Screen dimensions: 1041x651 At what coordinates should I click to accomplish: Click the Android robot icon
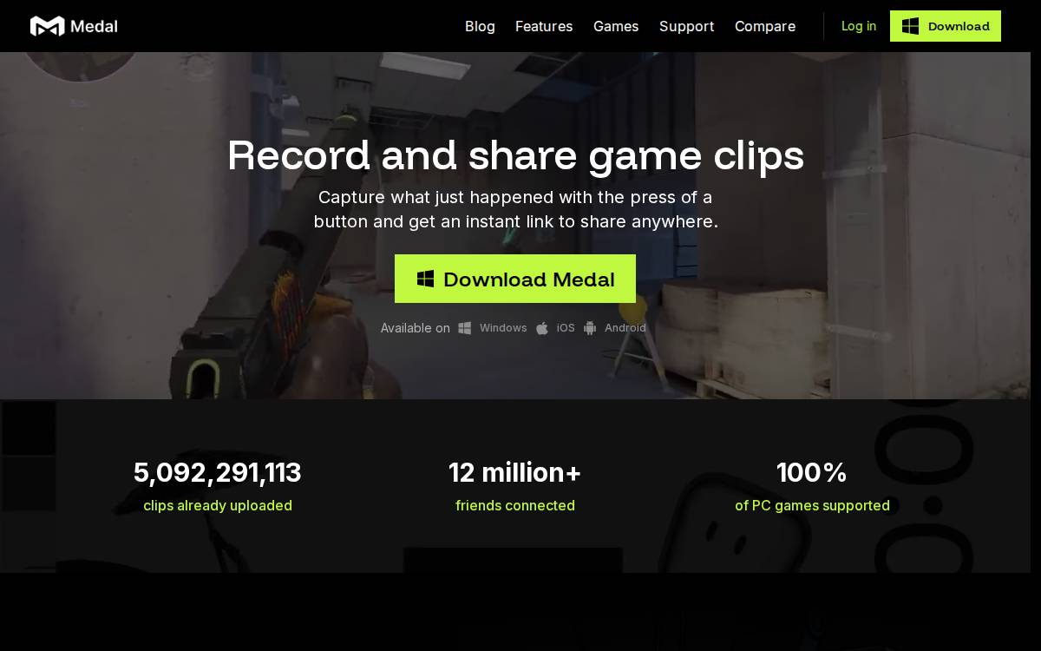click(x=590, y=328)
